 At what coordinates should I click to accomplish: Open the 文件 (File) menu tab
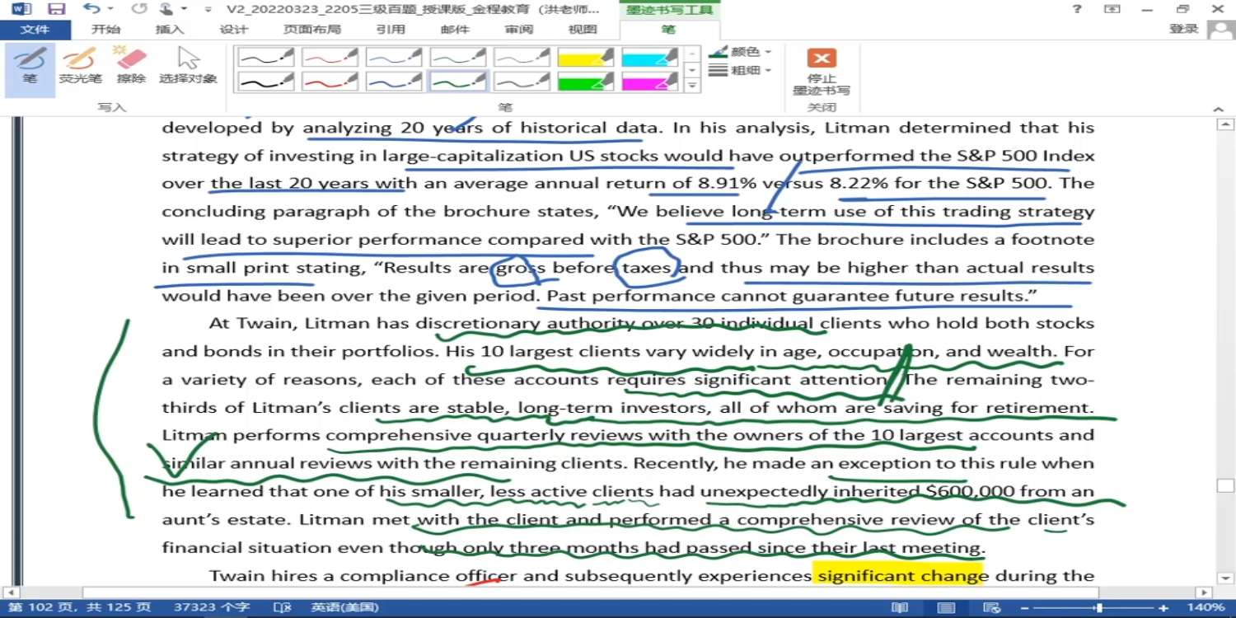35,29
